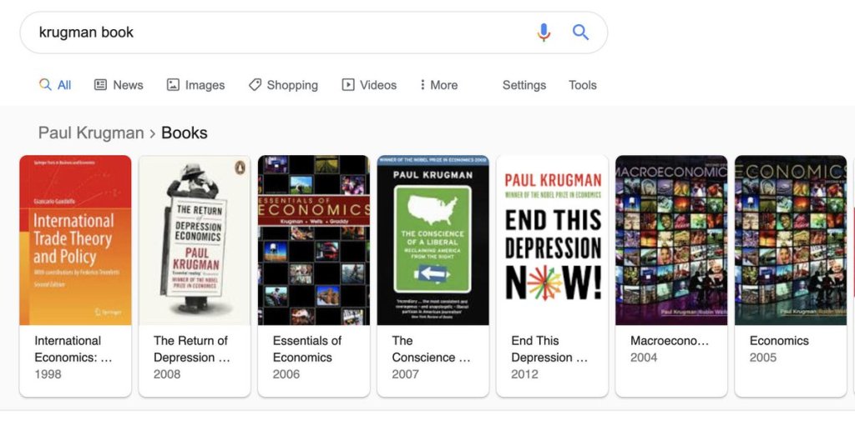Click the Images tab picture icon

click(173, 85)
